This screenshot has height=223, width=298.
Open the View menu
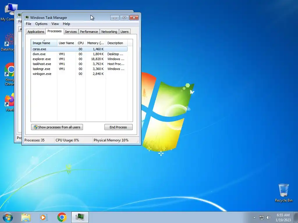point(55,24)
